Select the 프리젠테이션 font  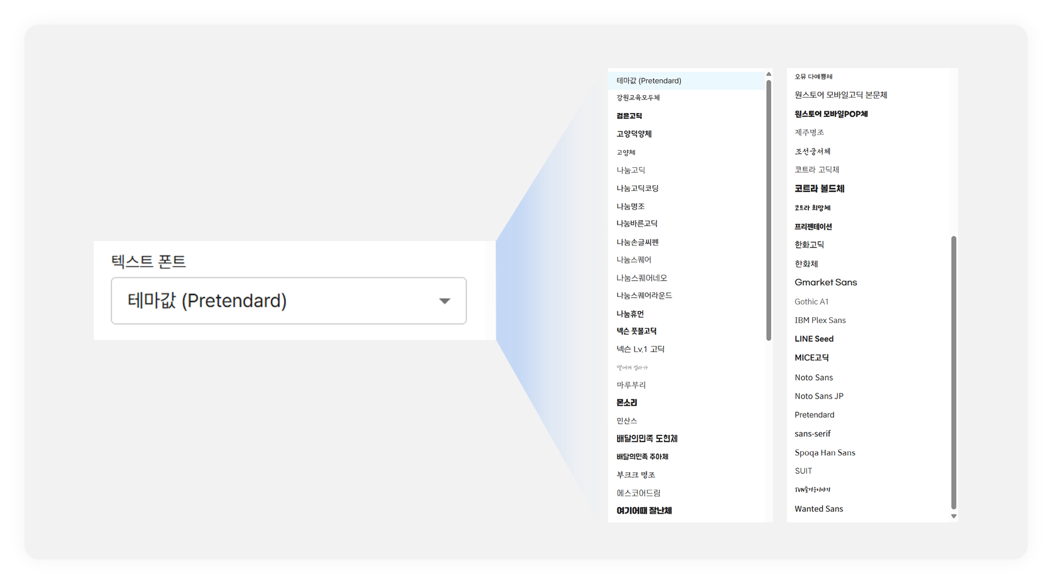pyautogui.click(x=813, y=226)
